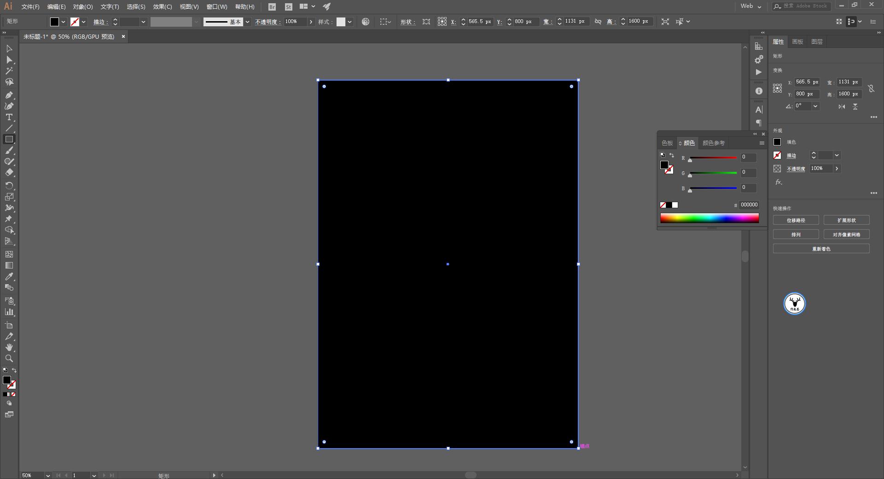Viewport: 884px width, 479px height.
Task: Select the Gradient tool
Action: [9, 265]
